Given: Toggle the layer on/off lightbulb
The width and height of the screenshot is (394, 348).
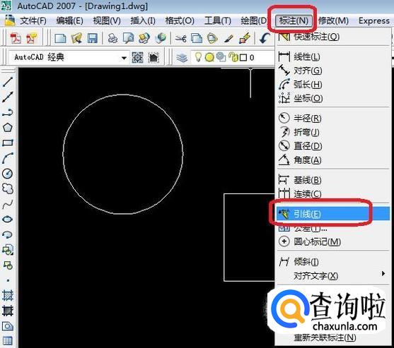Looking at the screenshot, I should click(198, 57).
